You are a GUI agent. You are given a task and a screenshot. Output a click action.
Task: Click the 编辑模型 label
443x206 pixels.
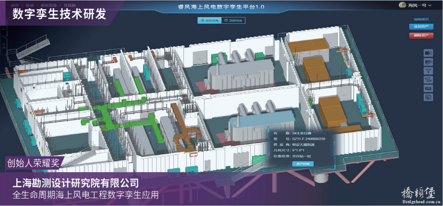(x=421, y=19)
